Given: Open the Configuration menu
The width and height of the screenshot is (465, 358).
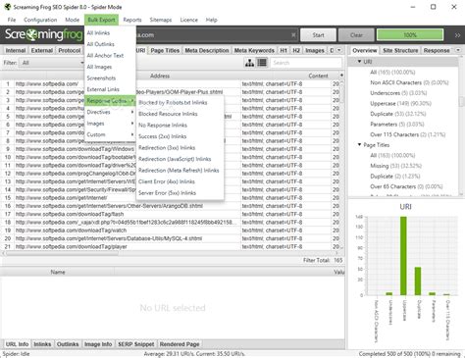Looking at the screenshot, I should click(40, 20).
